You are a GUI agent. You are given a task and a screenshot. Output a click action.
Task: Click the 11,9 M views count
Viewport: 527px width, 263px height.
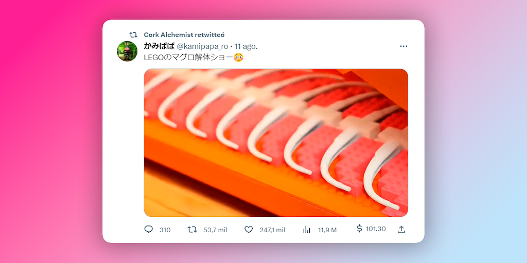point(327,230)
